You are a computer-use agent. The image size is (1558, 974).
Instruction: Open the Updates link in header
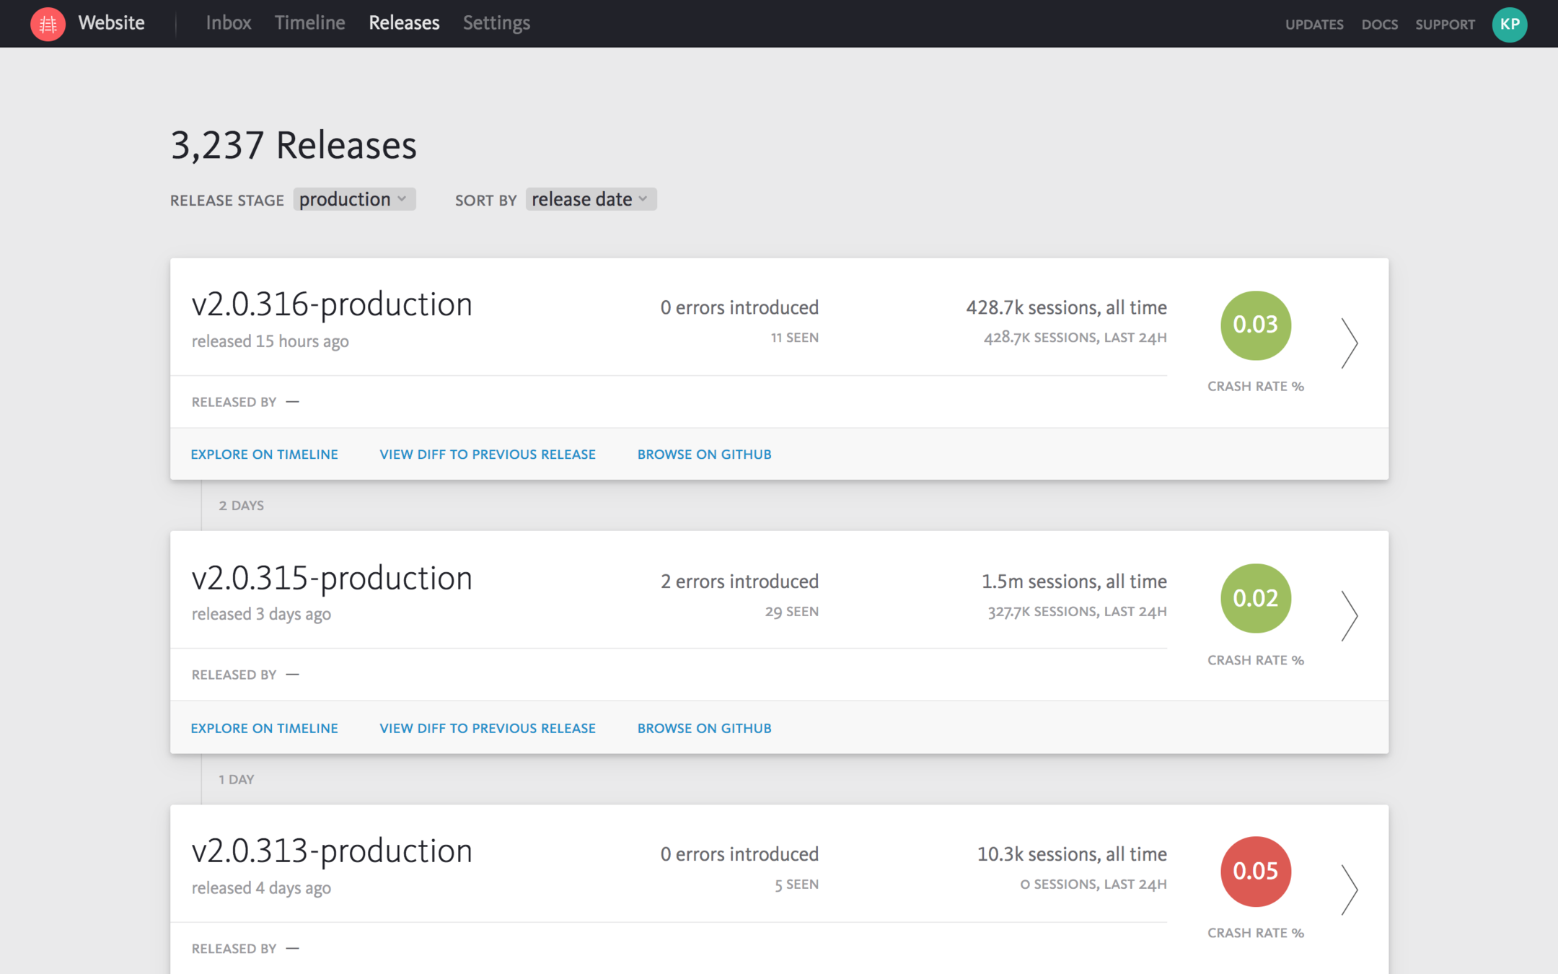coord(1313,25)
